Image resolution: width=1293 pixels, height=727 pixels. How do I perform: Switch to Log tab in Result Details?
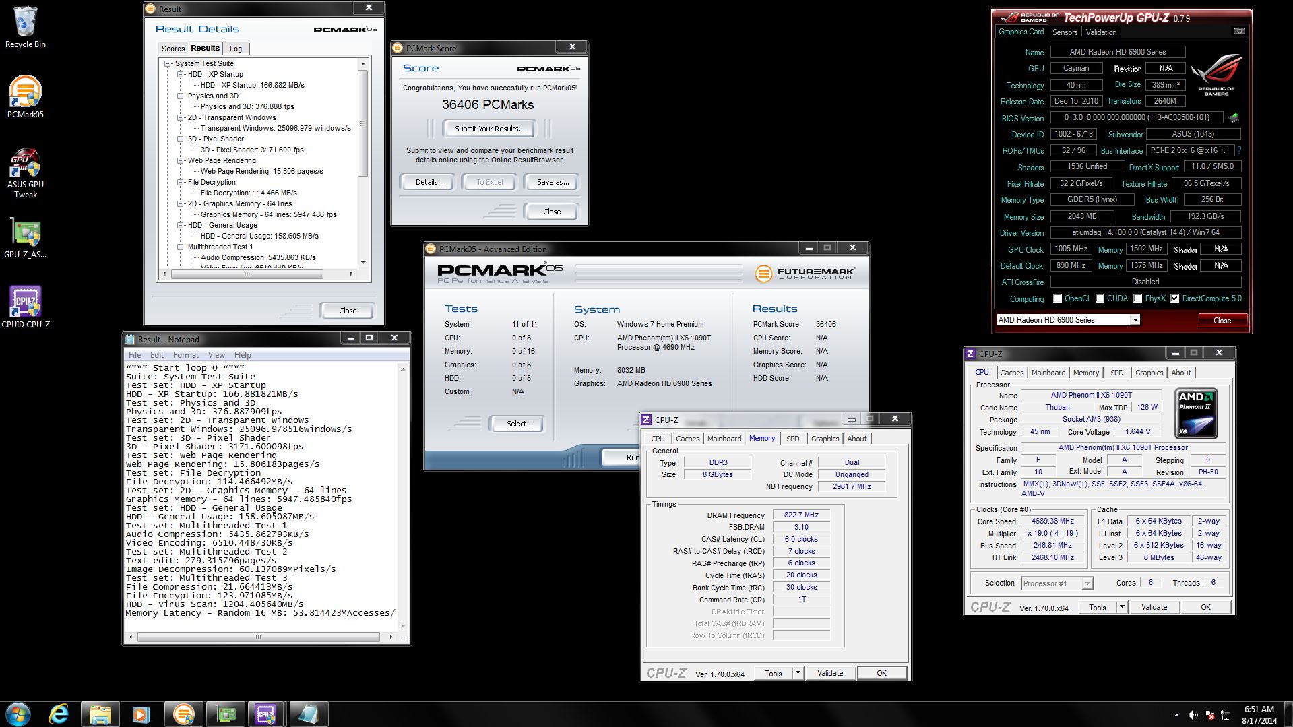(x=236, y=49)
